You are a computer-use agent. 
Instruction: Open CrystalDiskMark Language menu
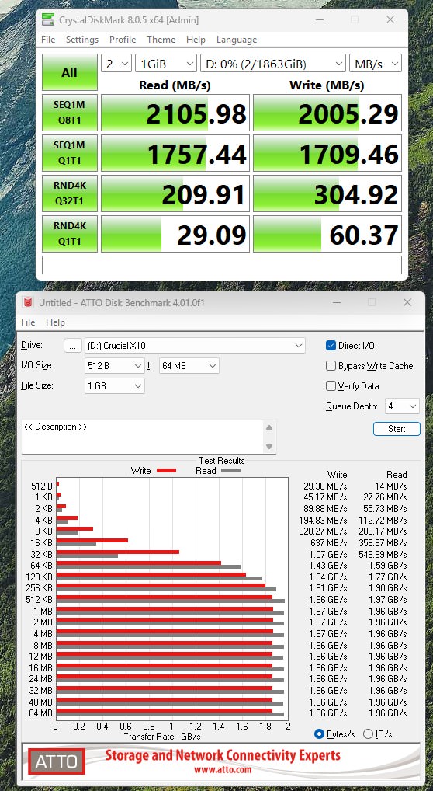click(237, 40)
